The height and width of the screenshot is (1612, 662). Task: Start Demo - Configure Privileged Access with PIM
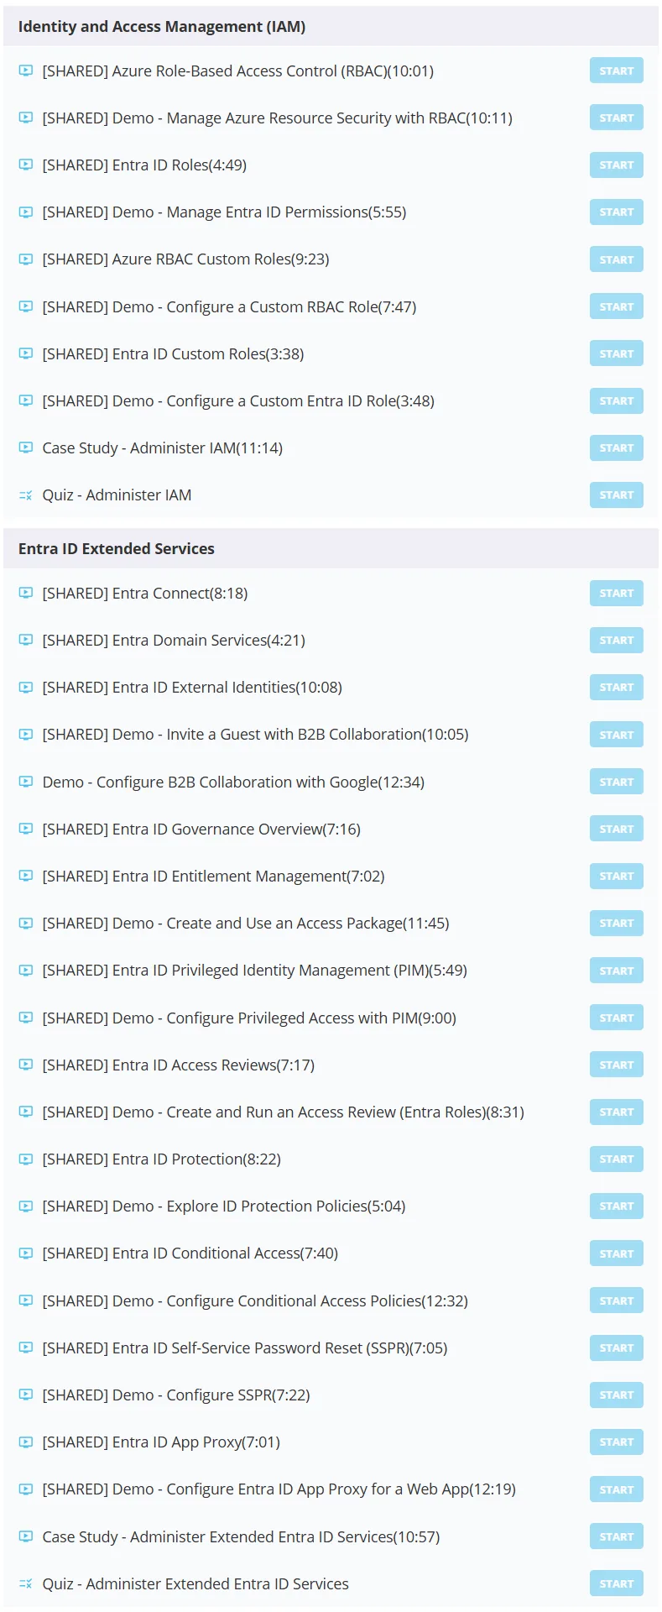point(617,1018)
